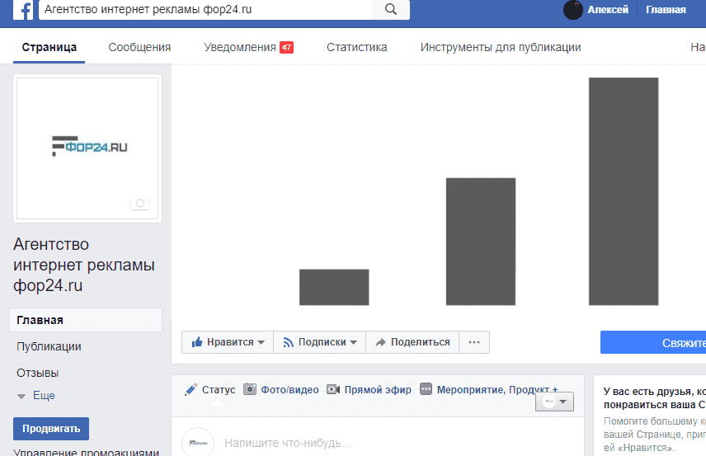Viewport: 706px width, 456px height.
Task: Open the Нравится dropdown arrow
Action: tap(261, 342)
